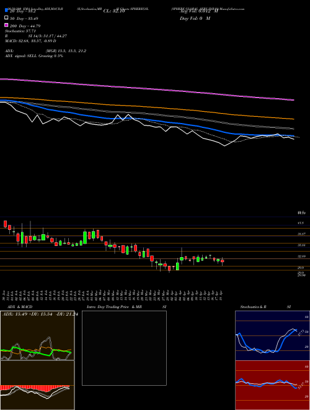The width and height of the screenshot is (310, 410).
Task: Click the 'ADX & MACD' panel title
Action: click(x=20, y=307)
